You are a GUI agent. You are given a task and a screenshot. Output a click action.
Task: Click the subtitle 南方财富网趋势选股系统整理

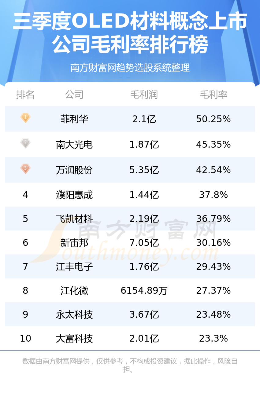(x=130, y=68)
